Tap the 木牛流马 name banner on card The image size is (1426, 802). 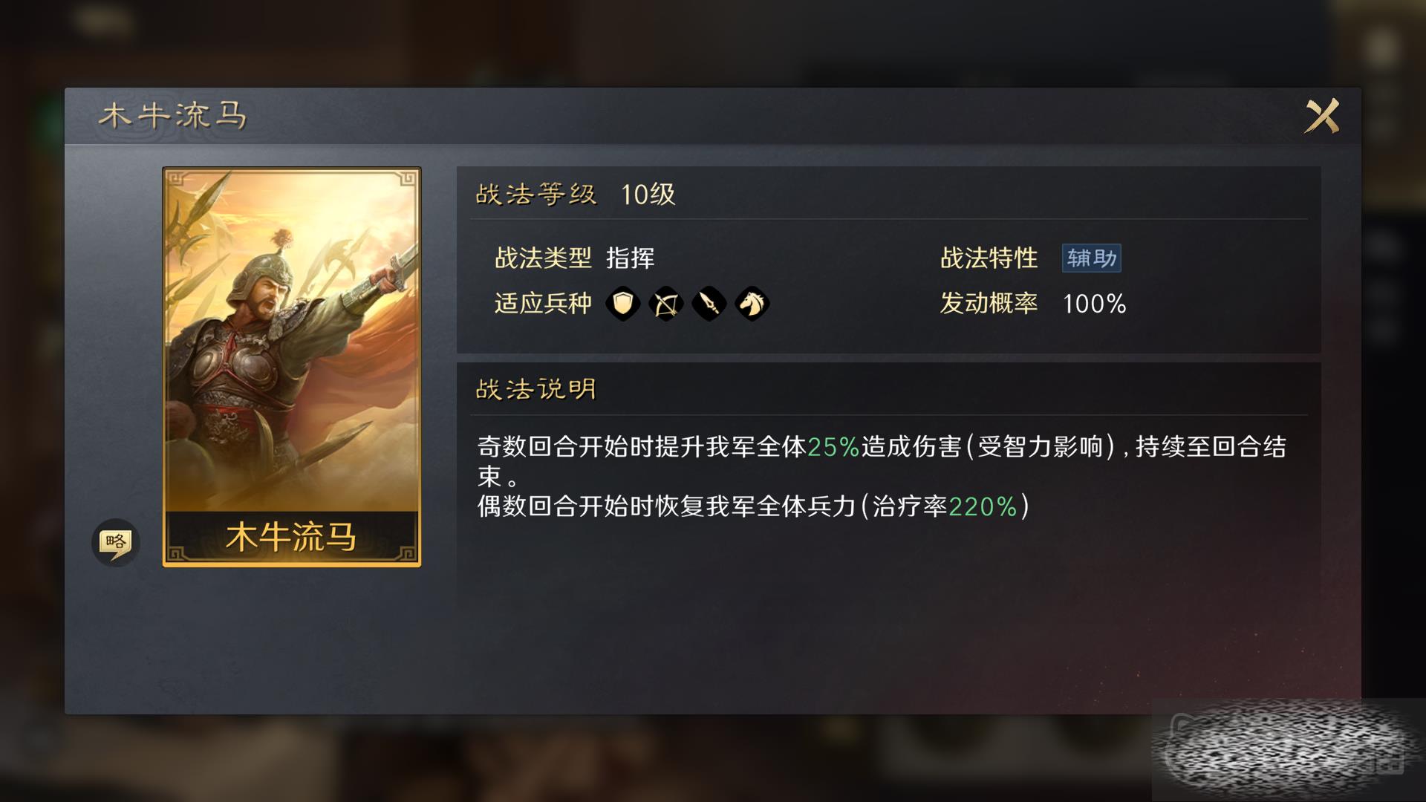291,536
